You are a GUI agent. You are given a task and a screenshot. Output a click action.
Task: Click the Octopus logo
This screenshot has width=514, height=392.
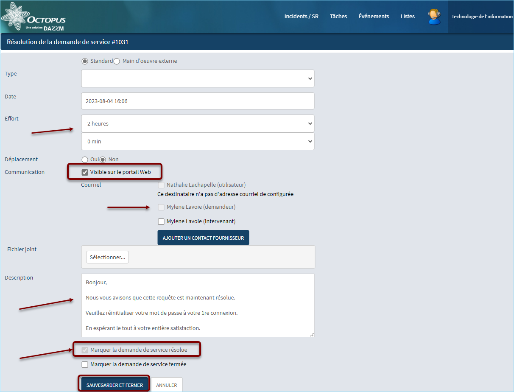(33, 16)
